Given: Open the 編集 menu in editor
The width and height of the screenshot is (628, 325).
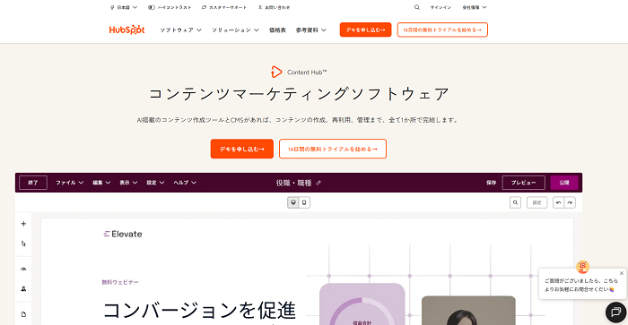Looking at the screenshot, I should pos(101,183).
